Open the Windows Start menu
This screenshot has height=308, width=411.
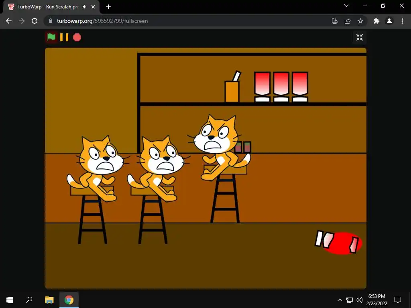pos(10,300)
